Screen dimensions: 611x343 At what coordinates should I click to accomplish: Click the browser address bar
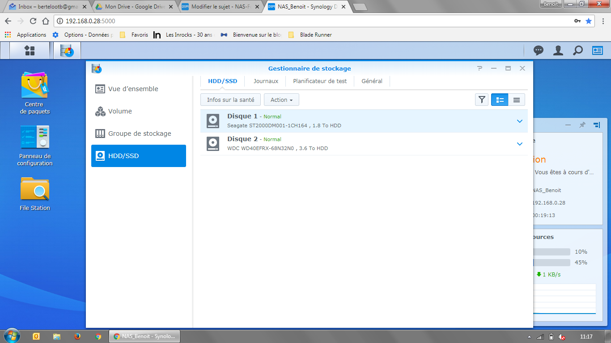click(x=313, y=21)
